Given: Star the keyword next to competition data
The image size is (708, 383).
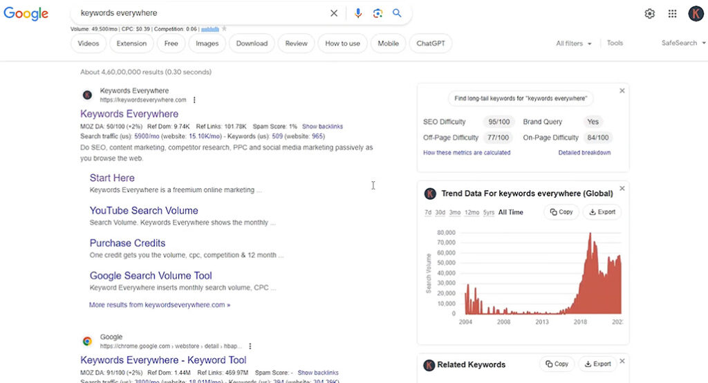Looking at the screenshot, I should (x=224, y=29).
